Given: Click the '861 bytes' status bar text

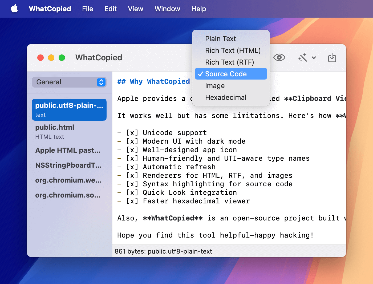Looking at the screenshot, I should click(x=163, y=251).
